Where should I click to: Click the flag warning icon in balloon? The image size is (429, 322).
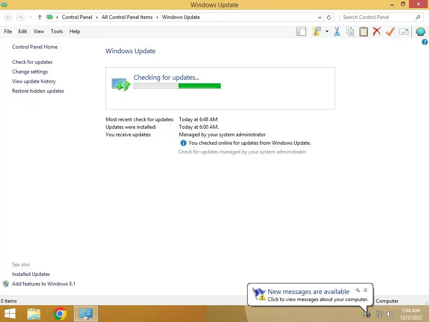[259, 294]
